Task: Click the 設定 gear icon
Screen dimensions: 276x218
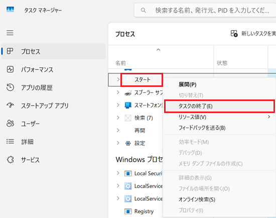Action: pos(128,143)
